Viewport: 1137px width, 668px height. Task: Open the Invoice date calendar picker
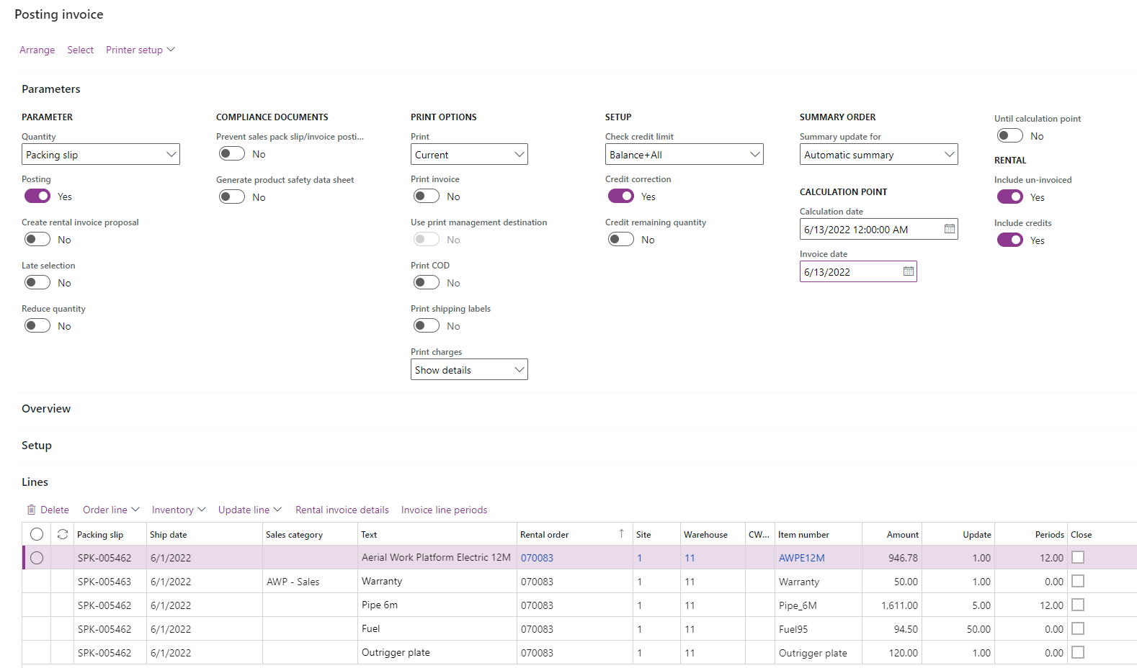(x=909, y=271)
